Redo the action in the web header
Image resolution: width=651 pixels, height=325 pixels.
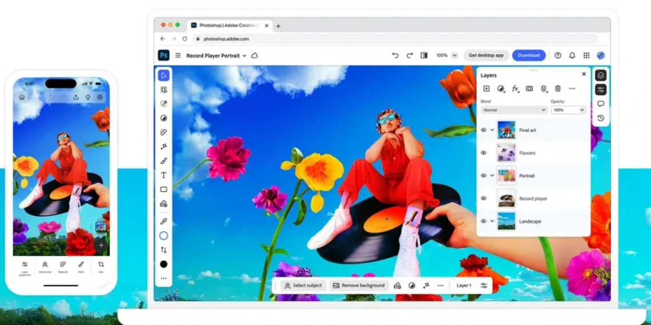410,55
